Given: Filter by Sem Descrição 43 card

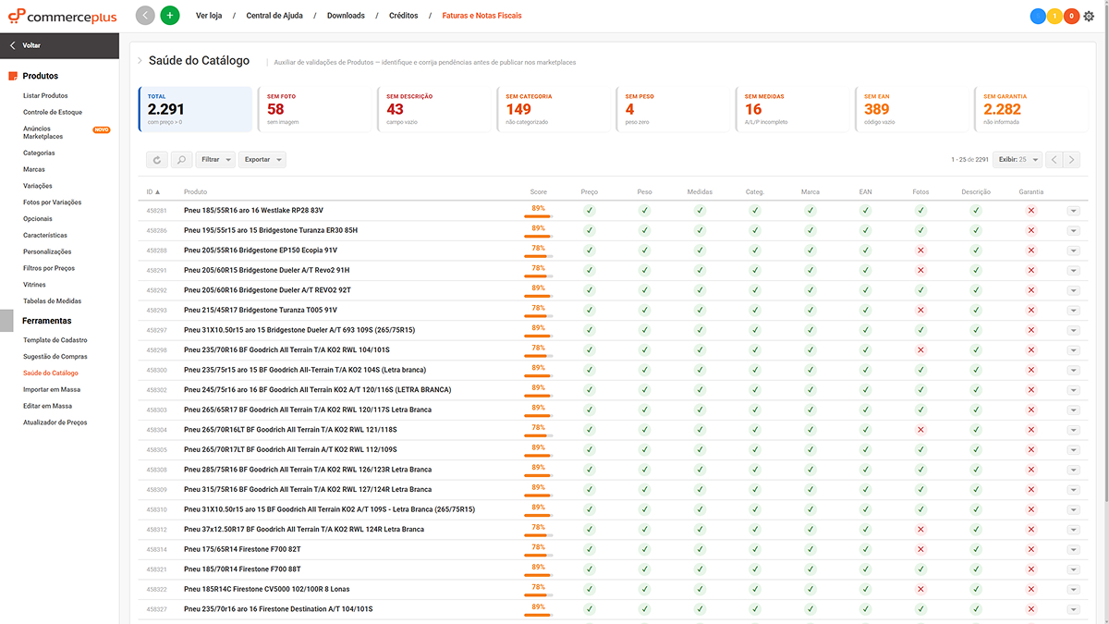Looking at the screenshot, I should coord(435,109).
